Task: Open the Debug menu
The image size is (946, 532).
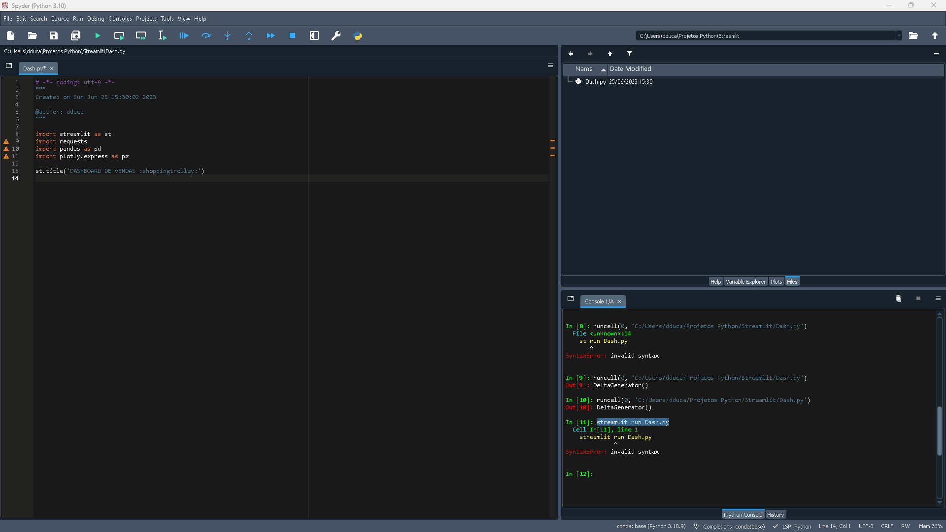Action: tap(96, 18)
